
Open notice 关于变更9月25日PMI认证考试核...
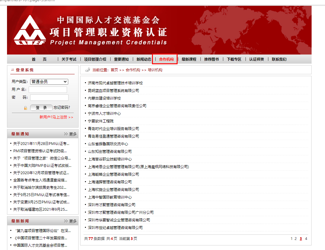pyautogui.click(x=41, y=202)
